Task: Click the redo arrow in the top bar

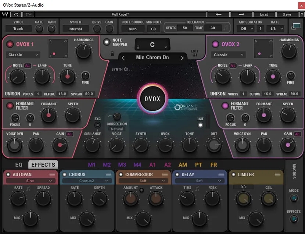Action: (28, 14)
